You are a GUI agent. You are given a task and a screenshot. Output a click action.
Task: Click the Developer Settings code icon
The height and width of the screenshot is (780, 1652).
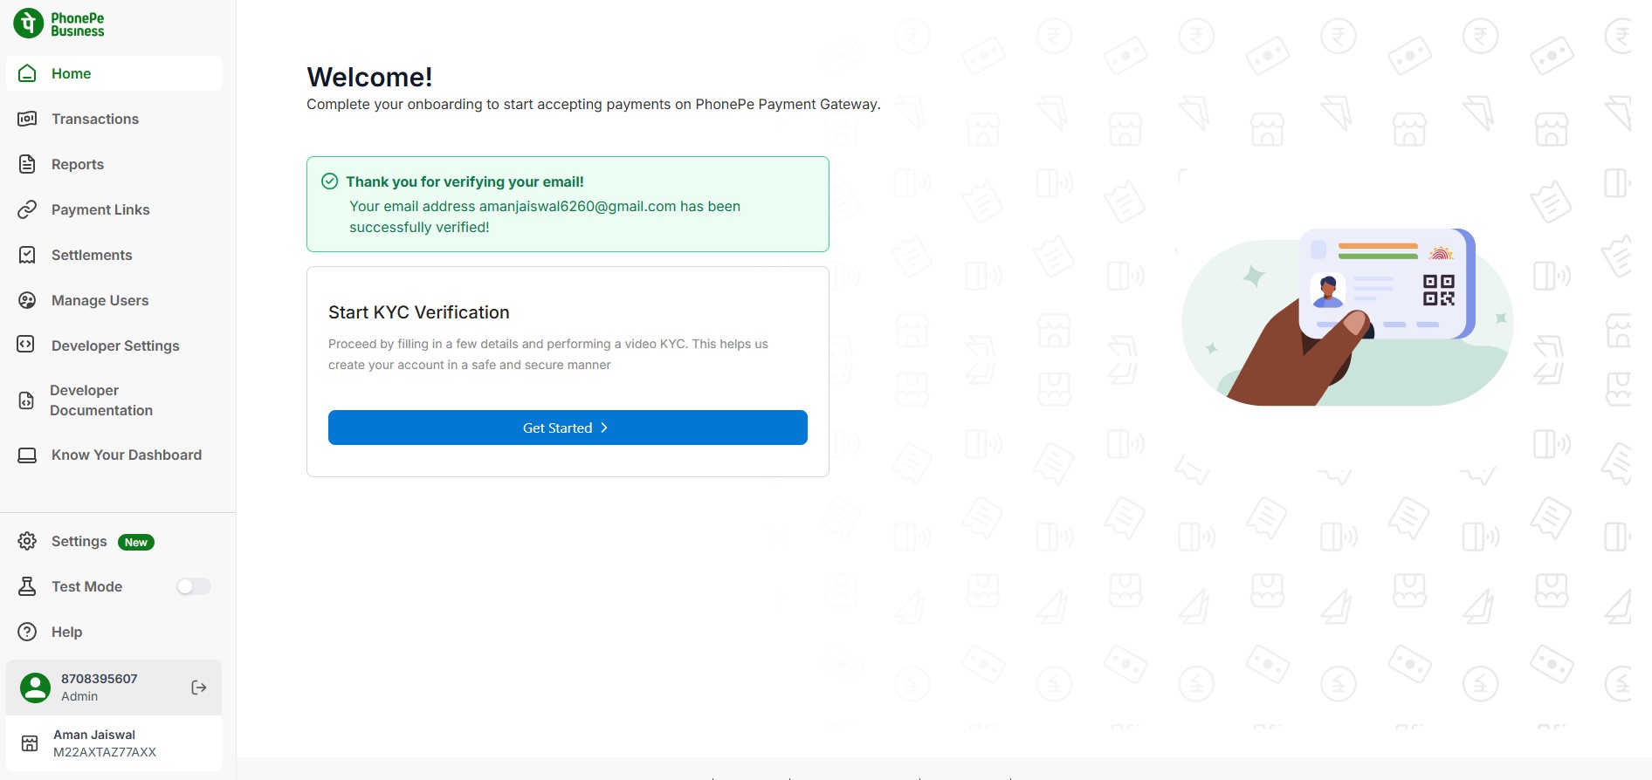point(26,345)
